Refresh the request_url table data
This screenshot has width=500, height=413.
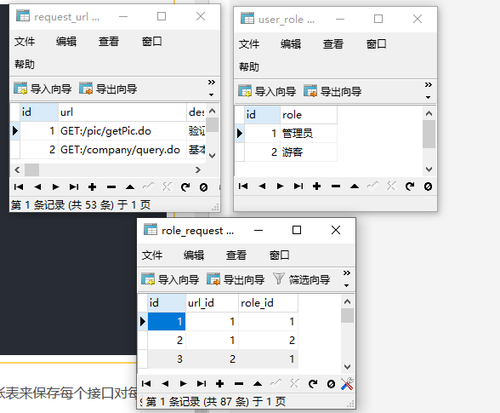click(185, 186)
